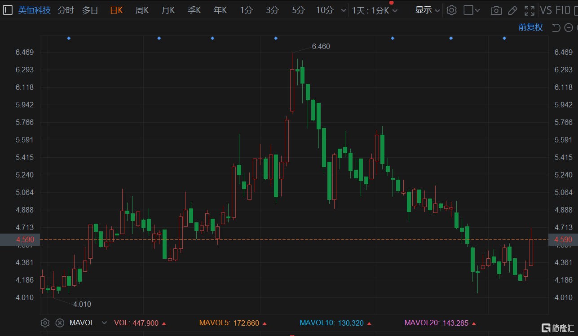Click the 6.460 high price label
This screenshot has width=578, height=336.
pos(321,46)
